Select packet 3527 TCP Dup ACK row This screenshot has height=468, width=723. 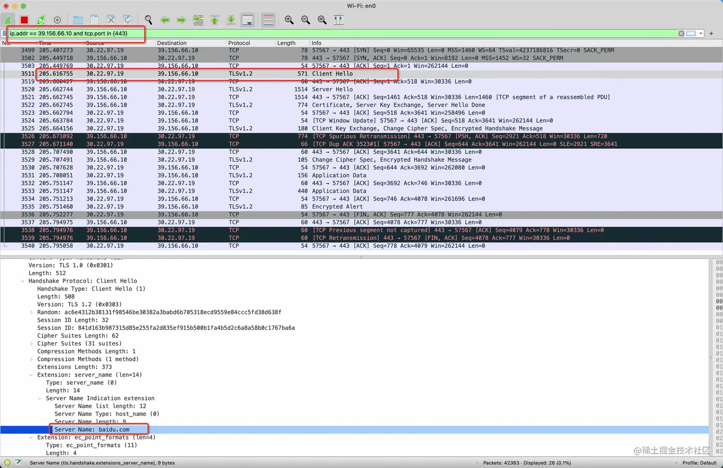point(361,144)
